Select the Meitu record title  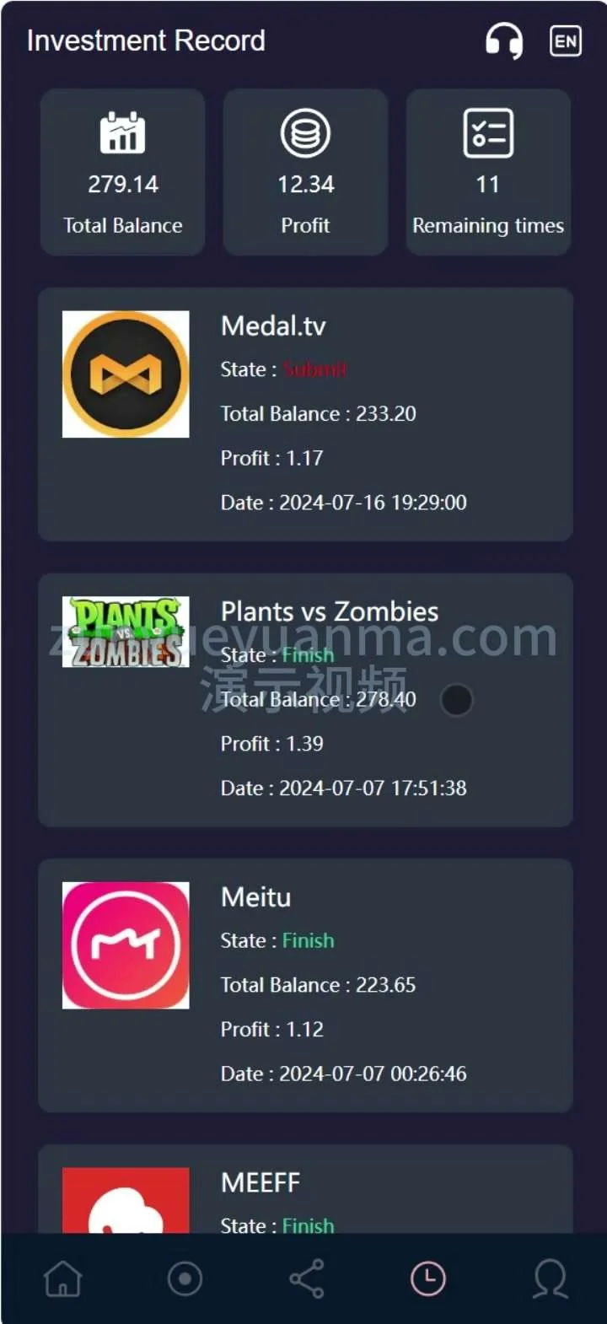coord(255,897)
